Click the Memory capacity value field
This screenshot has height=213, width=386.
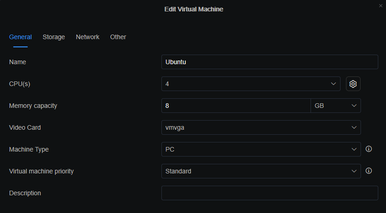[x=236, y=106]
